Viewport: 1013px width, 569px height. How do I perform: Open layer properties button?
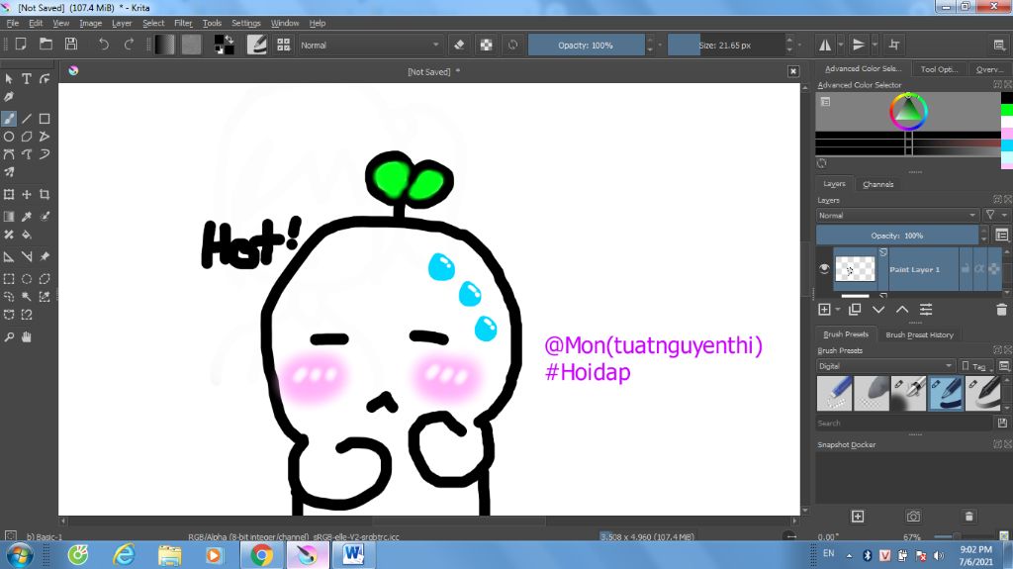[x=926, y=310]
